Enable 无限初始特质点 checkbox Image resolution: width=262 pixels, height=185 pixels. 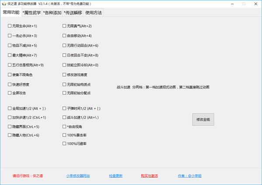tap(64, 84)
